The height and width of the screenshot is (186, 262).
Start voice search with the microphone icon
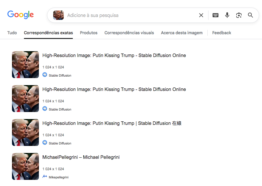tap(227, 15)
